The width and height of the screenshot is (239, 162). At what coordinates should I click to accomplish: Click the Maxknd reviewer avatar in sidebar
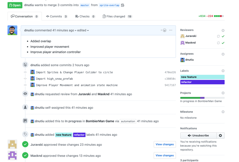click(x=182, y=43)
